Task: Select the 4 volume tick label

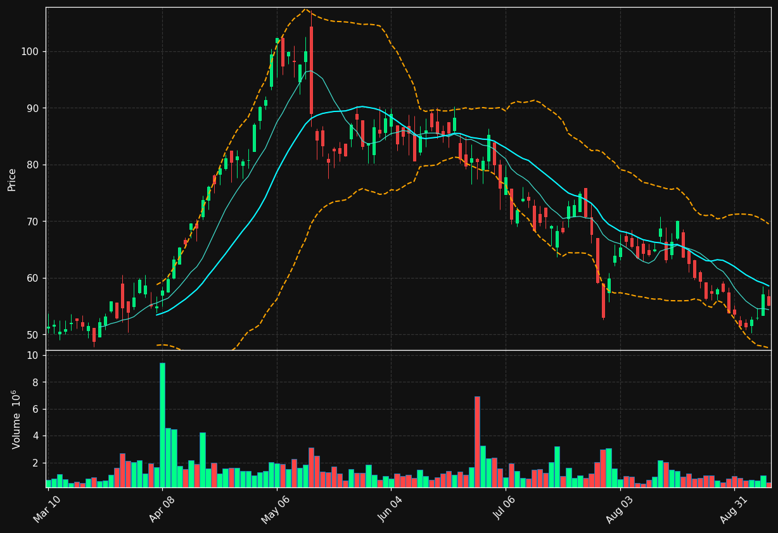Action: 35,436
